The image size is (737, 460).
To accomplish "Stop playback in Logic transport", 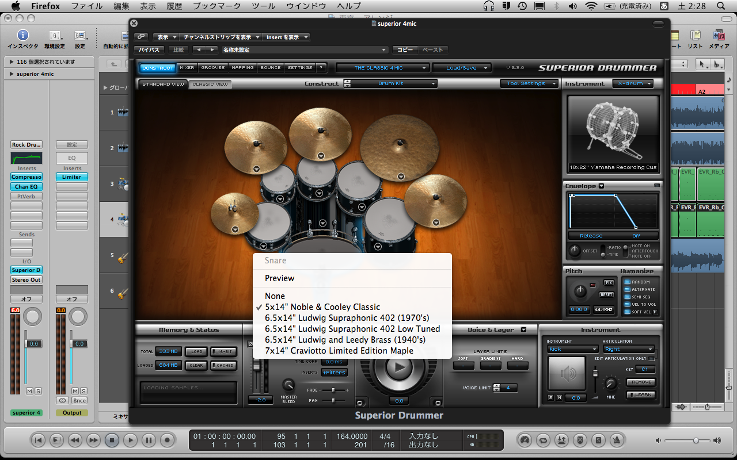I will point(112,440).
